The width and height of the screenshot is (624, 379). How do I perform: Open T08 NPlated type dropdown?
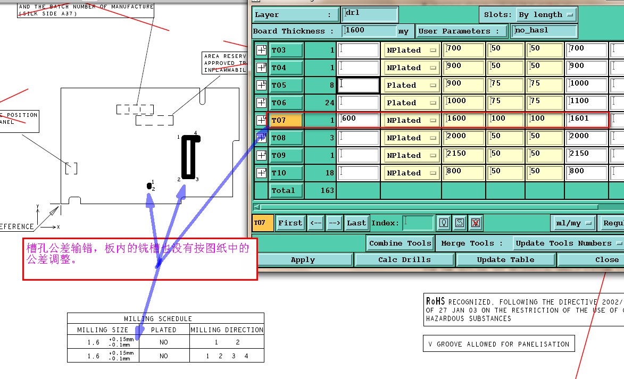[x=411, y=138]
